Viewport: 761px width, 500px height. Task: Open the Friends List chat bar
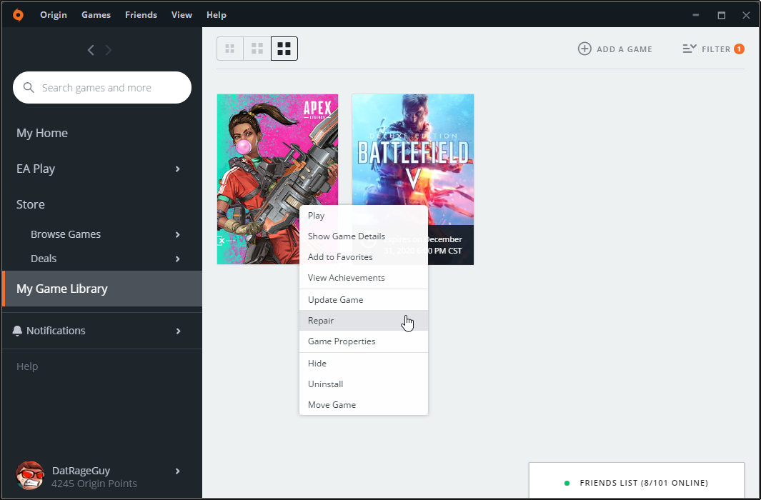point(636,483)
